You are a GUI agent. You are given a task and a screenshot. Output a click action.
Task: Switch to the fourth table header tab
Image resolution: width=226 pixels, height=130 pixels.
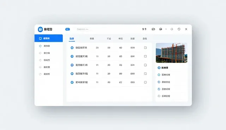[121, 39]
